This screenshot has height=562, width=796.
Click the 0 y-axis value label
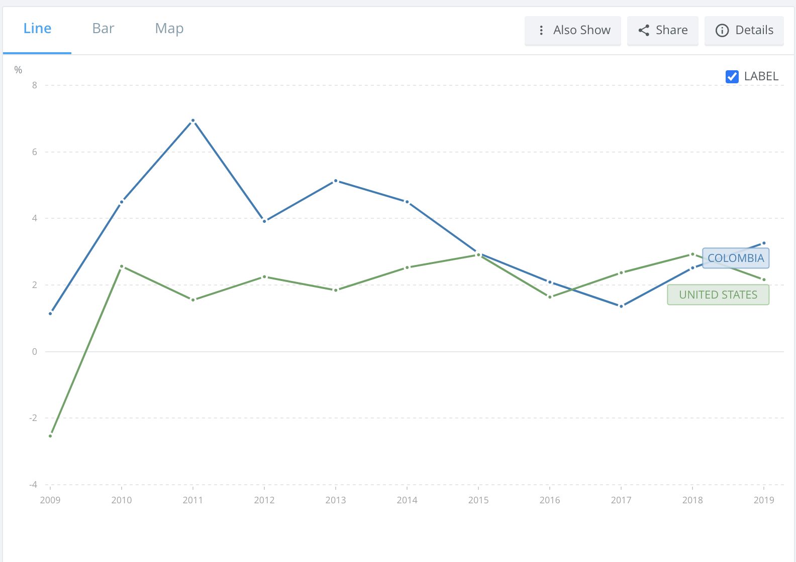(x=35, y=352)
